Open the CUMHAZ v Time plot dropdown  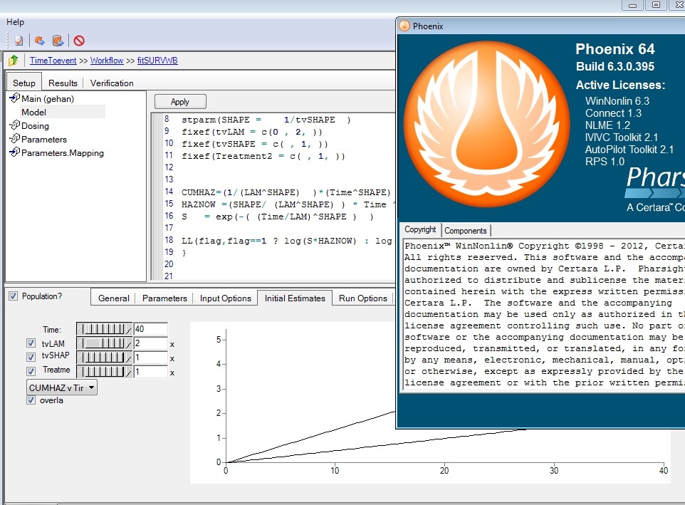(62, 387)
